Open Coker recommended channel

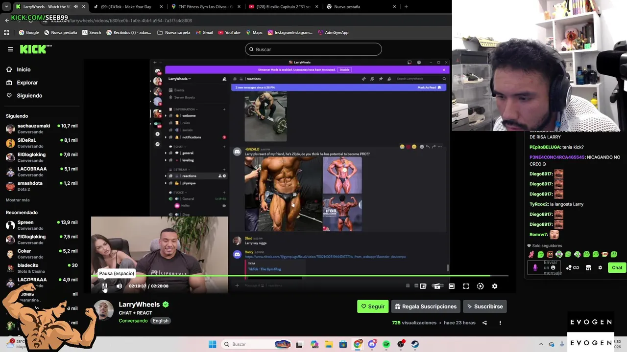click(x=42, y=254)
